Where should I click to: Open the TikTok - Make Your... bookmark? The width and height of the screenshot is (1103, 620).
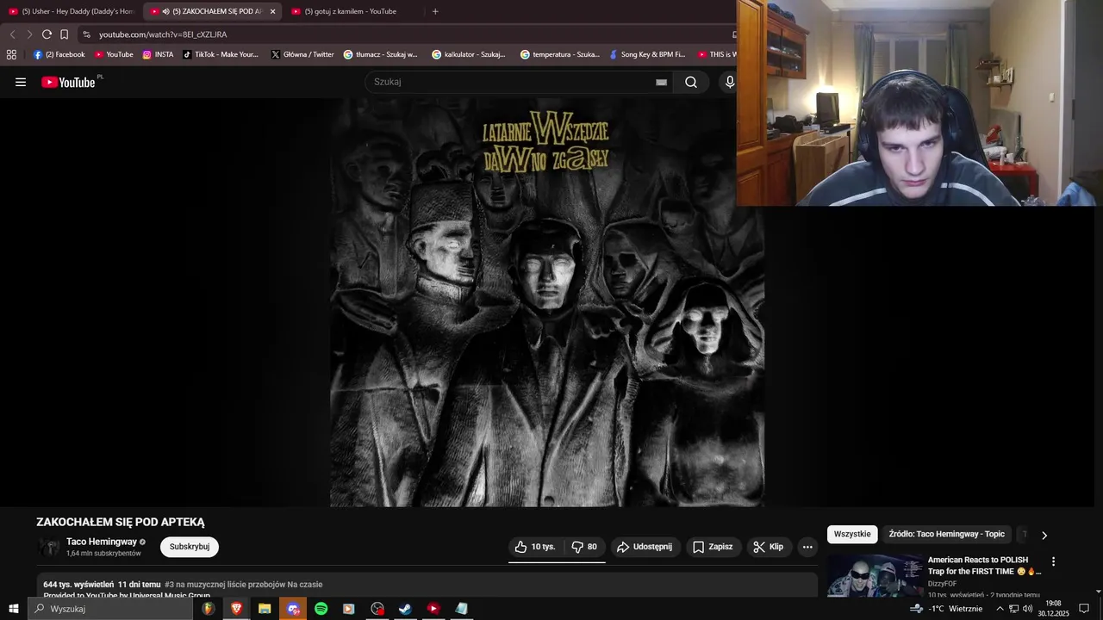pyautogui.click(x=221, y=54)
